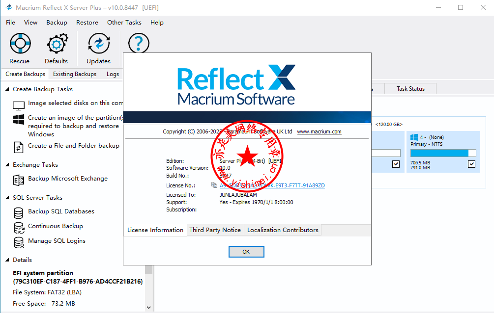
Task: Click the partition GUID text in Details
Action: tap(78, 281)
